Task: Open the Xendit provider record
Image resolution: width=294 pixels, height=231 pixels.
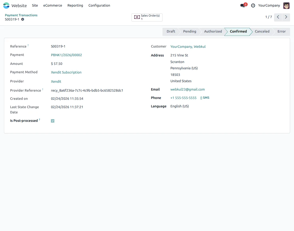Action: point(56,81)
